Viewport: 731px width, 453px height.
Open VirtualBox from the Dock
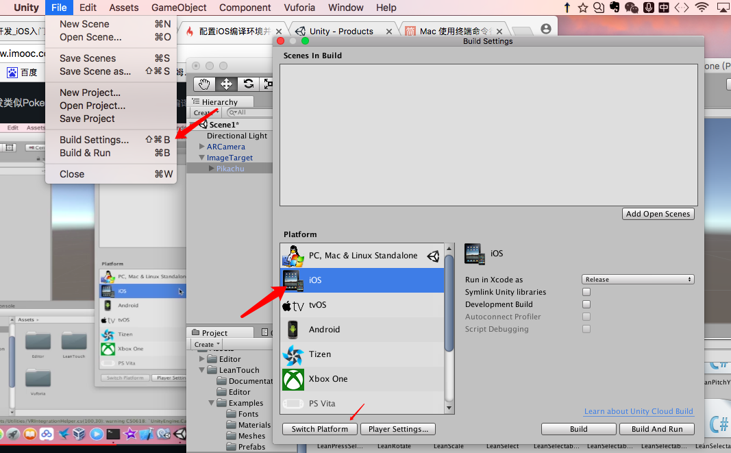(x=79, y=434)
